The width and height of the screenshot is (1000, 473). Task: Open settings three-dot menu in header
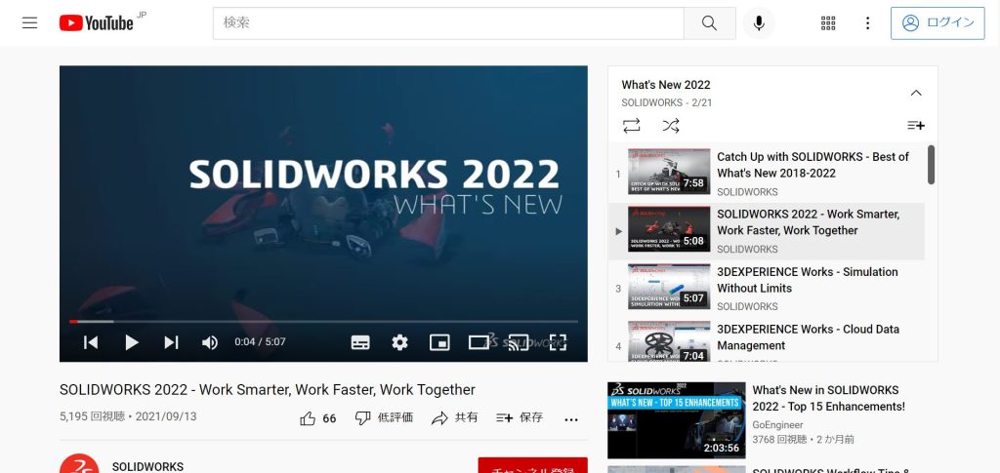[867, 22]
